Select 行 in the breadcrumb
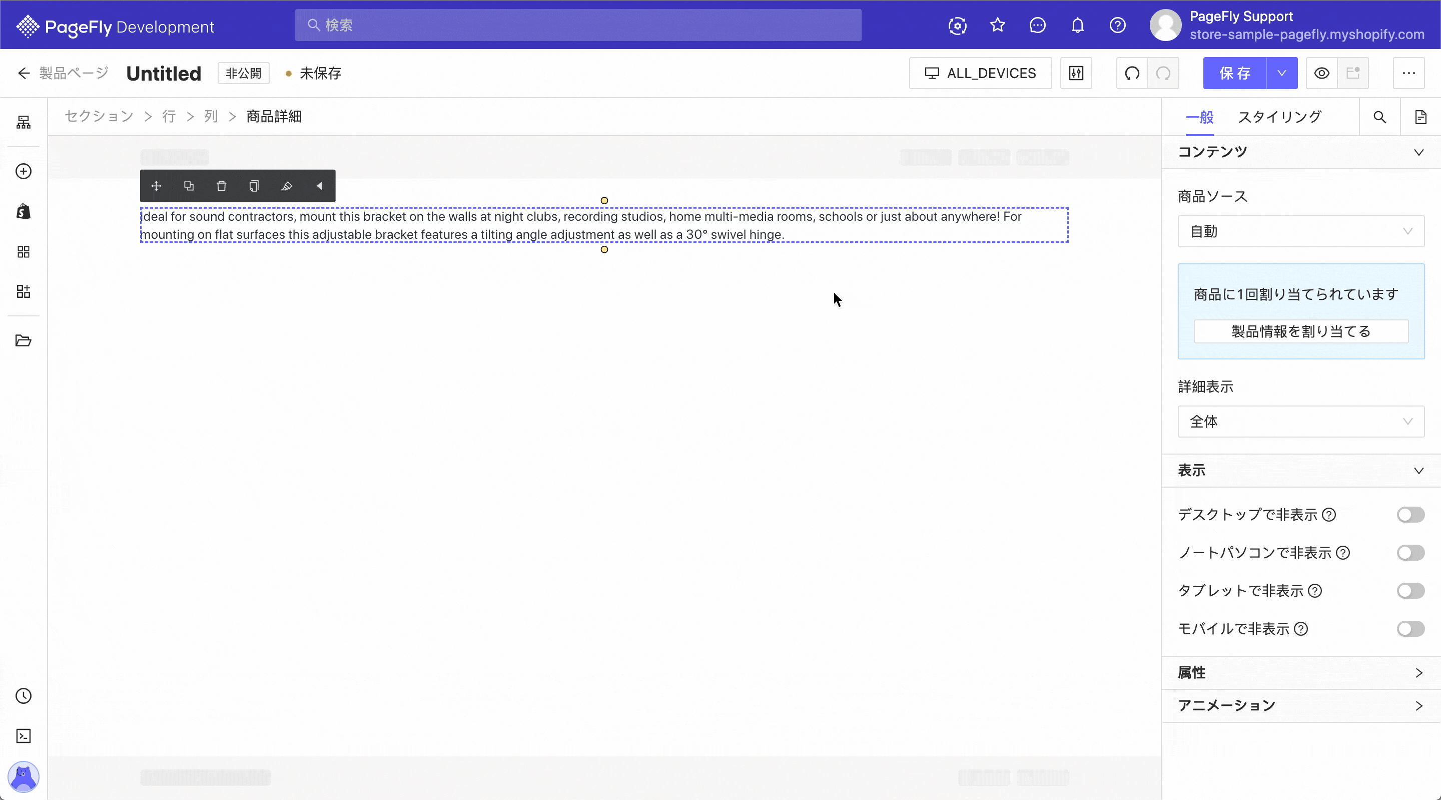The width and height of the screenshot is (1441, 800). coord(169,116)
